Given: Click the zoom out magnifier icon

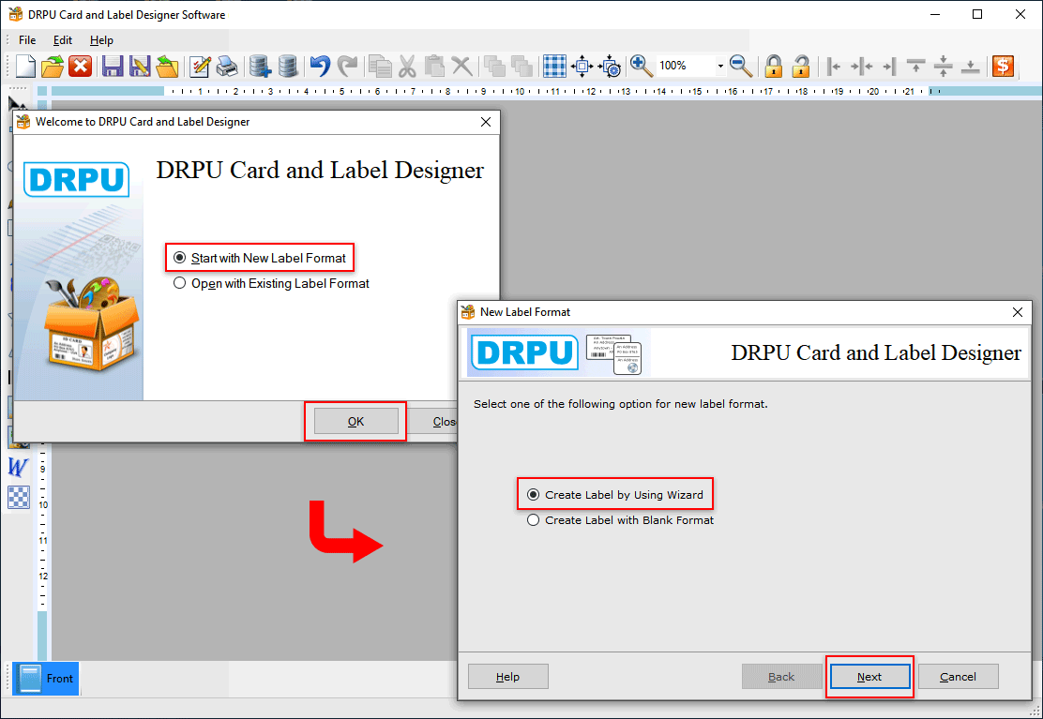Looking at the screenshot, I should 741,66.
